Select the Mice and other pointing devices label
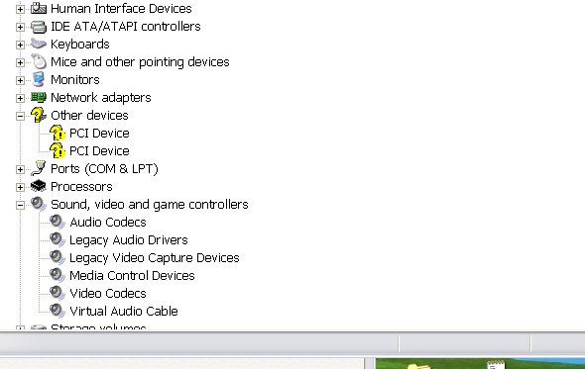Screen dimensions: 585x369 pyautogui.click(x=140, y=62)
